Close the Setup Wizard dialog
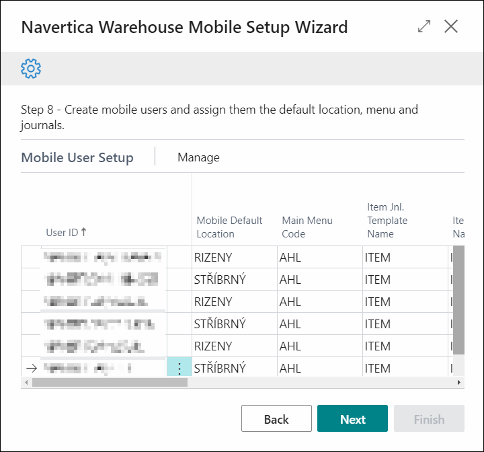Image resolution: width=484 pixels, height=452 pixels. pos(451,26)
